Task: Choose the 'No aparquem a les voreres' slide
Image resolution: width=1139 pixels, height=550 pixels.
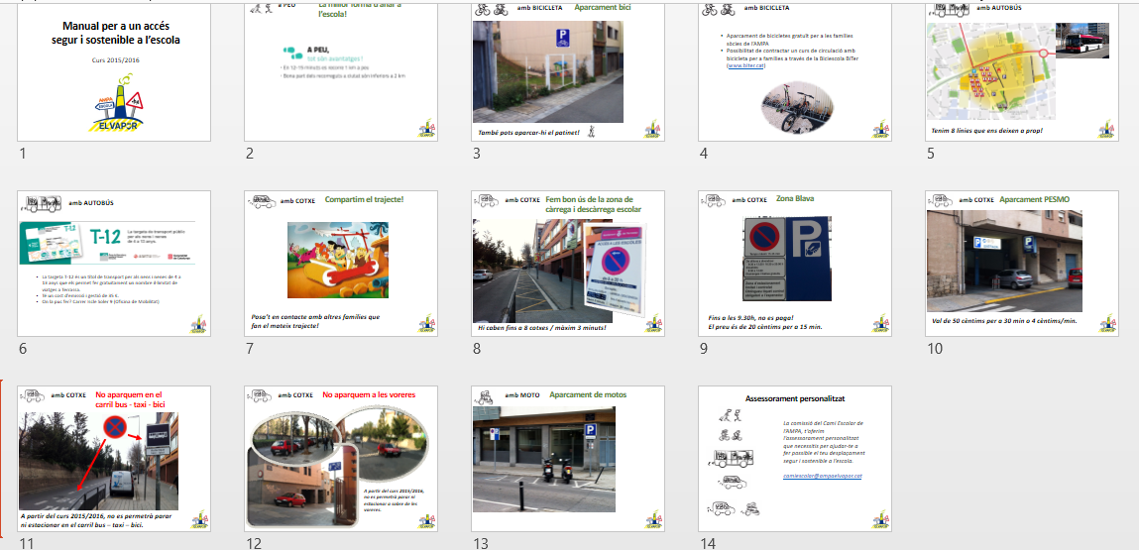Action: [341, 458]
